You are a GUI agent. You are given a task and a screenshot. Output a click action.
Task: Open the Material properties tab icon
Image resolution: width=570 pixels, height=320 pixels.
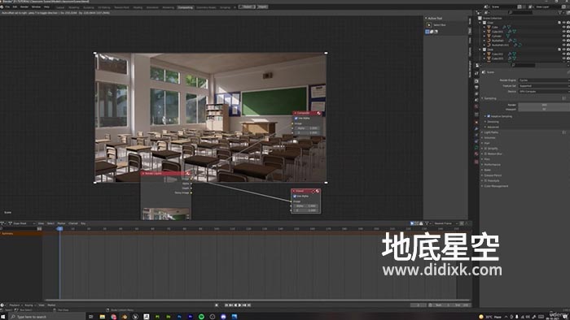[476, 154]
